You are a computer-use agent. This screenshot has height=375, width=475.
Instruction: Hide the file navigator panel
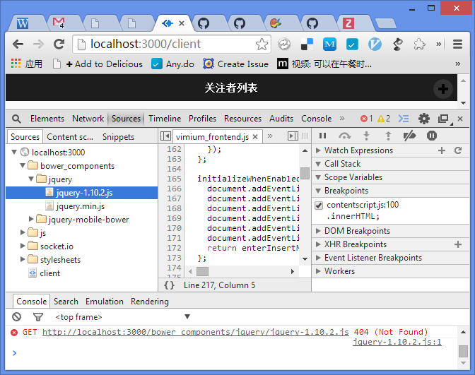165,136
